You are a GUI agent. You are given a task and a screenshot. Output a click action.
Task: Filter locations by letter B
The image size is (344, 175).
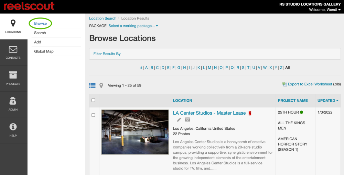tap(152, 68)
